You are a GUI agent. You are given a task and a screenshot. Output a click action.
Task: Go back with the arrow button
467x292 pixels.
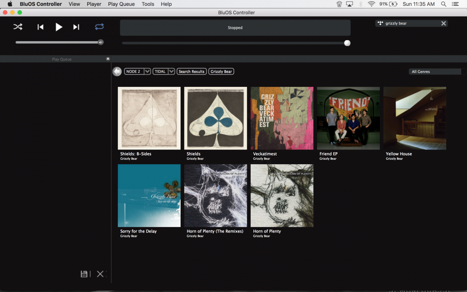point(117,72)
